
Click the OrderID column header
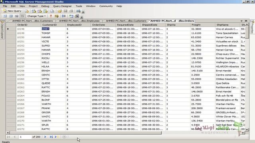(29, 25)
